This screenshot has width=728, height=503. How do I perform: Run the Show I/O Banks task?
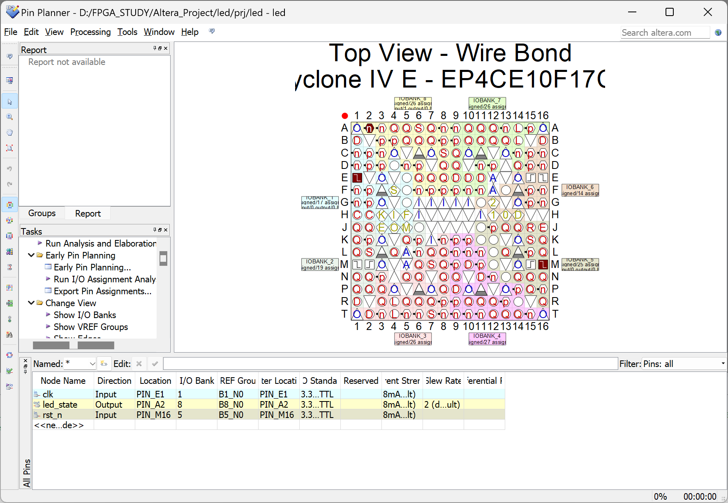coord(85,315)
